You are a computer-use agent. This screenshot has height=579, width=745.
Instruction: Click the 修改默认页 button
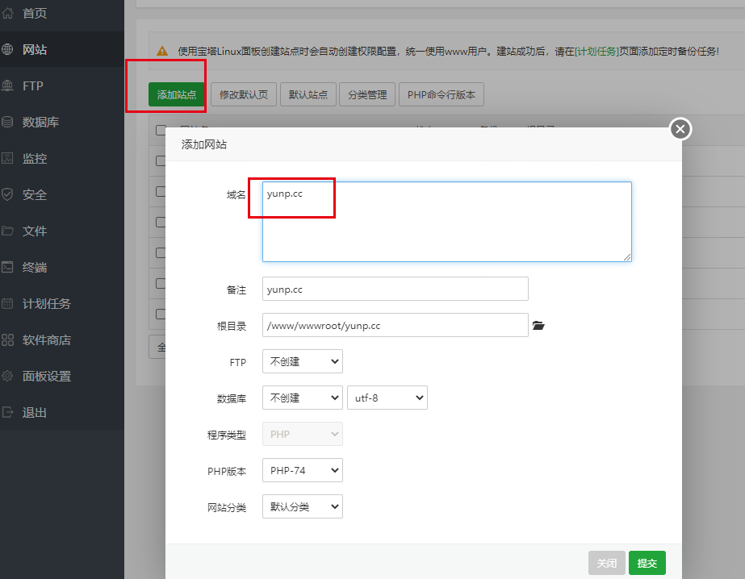click(244, 94)
